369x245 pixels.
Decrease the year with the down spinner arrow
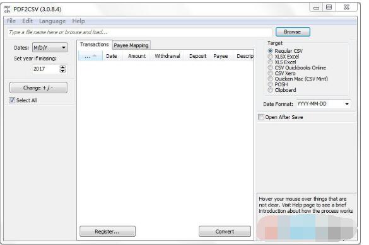(x=62, y=71)
